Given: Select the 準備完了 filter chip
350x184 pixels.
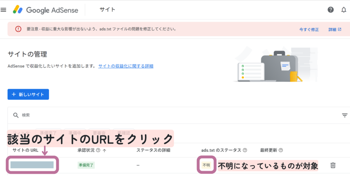Looking at the screenshot, I should (49, 133).
